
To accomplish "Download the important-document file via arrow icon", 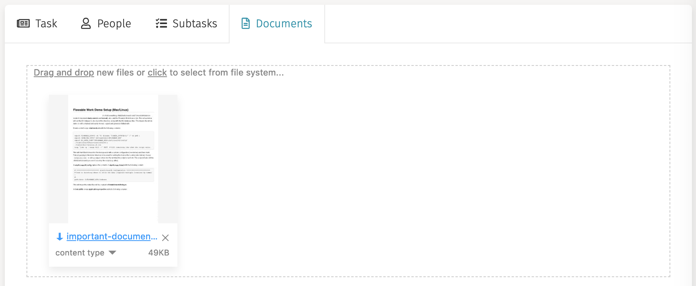I will pyautogui.click(x=59, y=237).
